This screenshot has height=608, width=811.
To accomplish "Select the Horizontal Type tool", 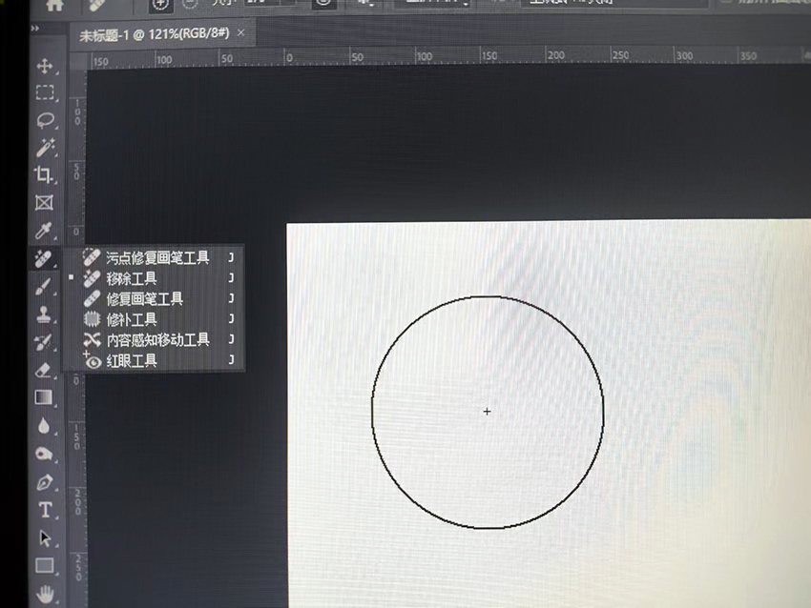I will click(45, 511).
